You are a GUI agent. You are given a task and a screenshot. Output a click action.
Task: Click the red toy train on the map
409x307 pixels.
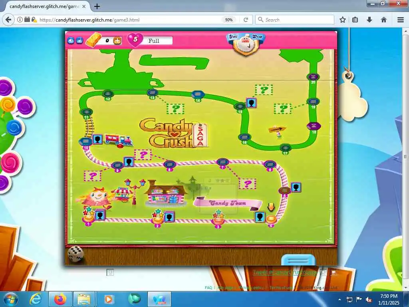pyautogui.click(x=119, y=140)
